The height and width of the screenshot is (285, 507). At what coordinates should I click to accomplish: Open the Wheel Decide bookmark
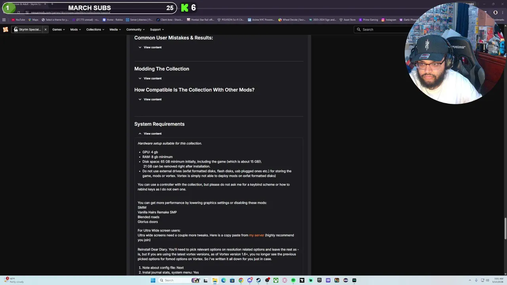(292, 19)
